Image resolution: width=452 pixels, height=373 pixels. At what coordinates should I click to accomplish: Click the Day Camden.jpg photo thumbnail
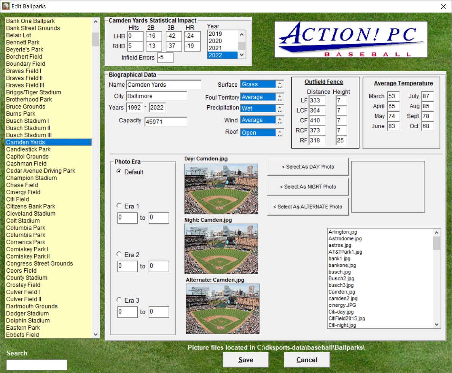(221, 189)
